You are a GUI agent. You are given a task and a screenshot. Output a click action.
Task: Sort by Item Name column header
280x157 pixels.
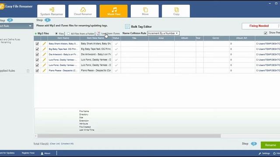[63, 38]
